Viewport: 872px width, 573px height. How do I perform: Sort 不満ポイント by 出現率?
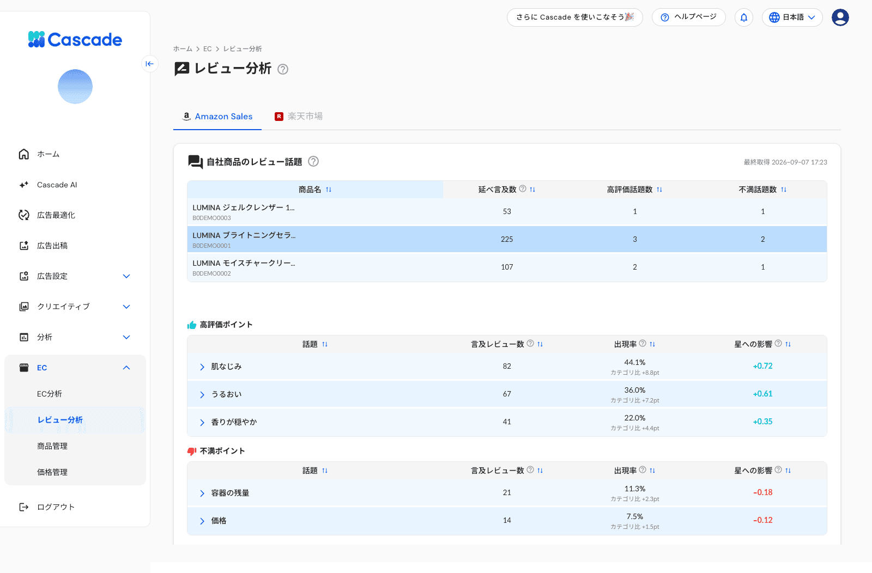(652, 471)
